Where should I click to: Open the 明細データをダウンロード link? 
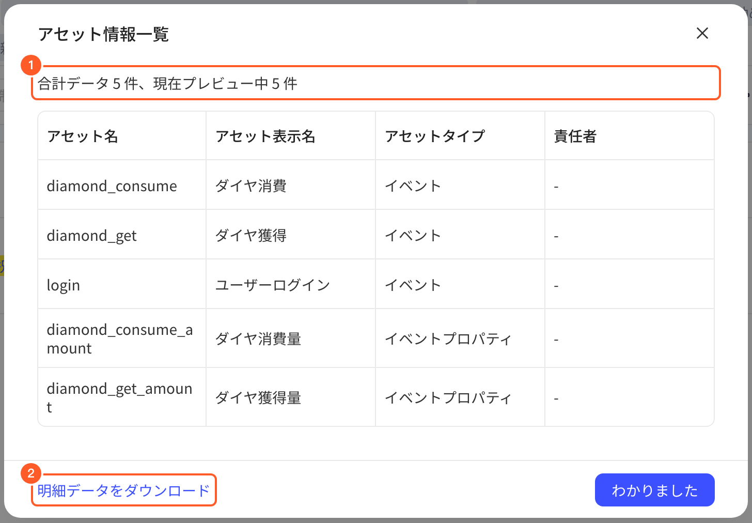123,490
